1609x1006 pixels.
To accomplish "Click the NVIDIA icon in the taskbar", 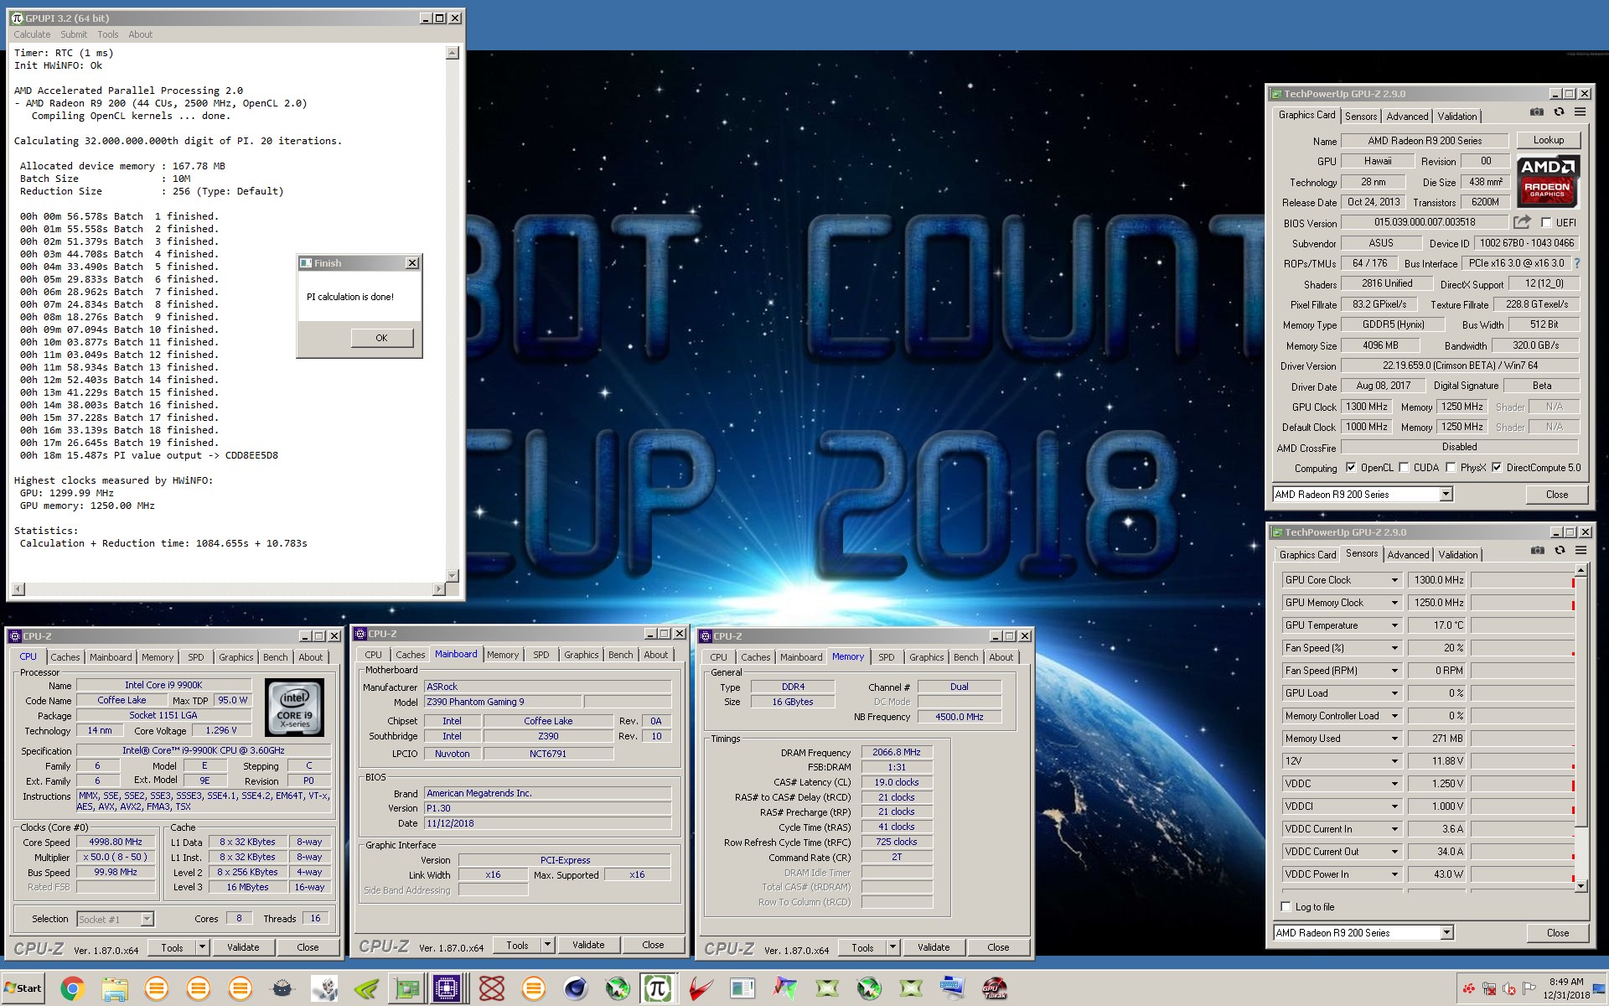I will [365, 989].
